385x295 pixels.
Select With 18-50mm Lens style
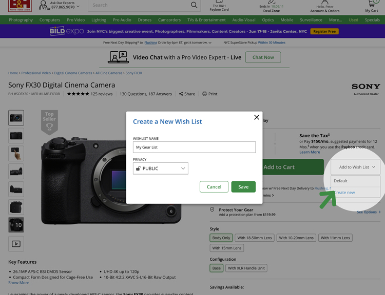255,238
